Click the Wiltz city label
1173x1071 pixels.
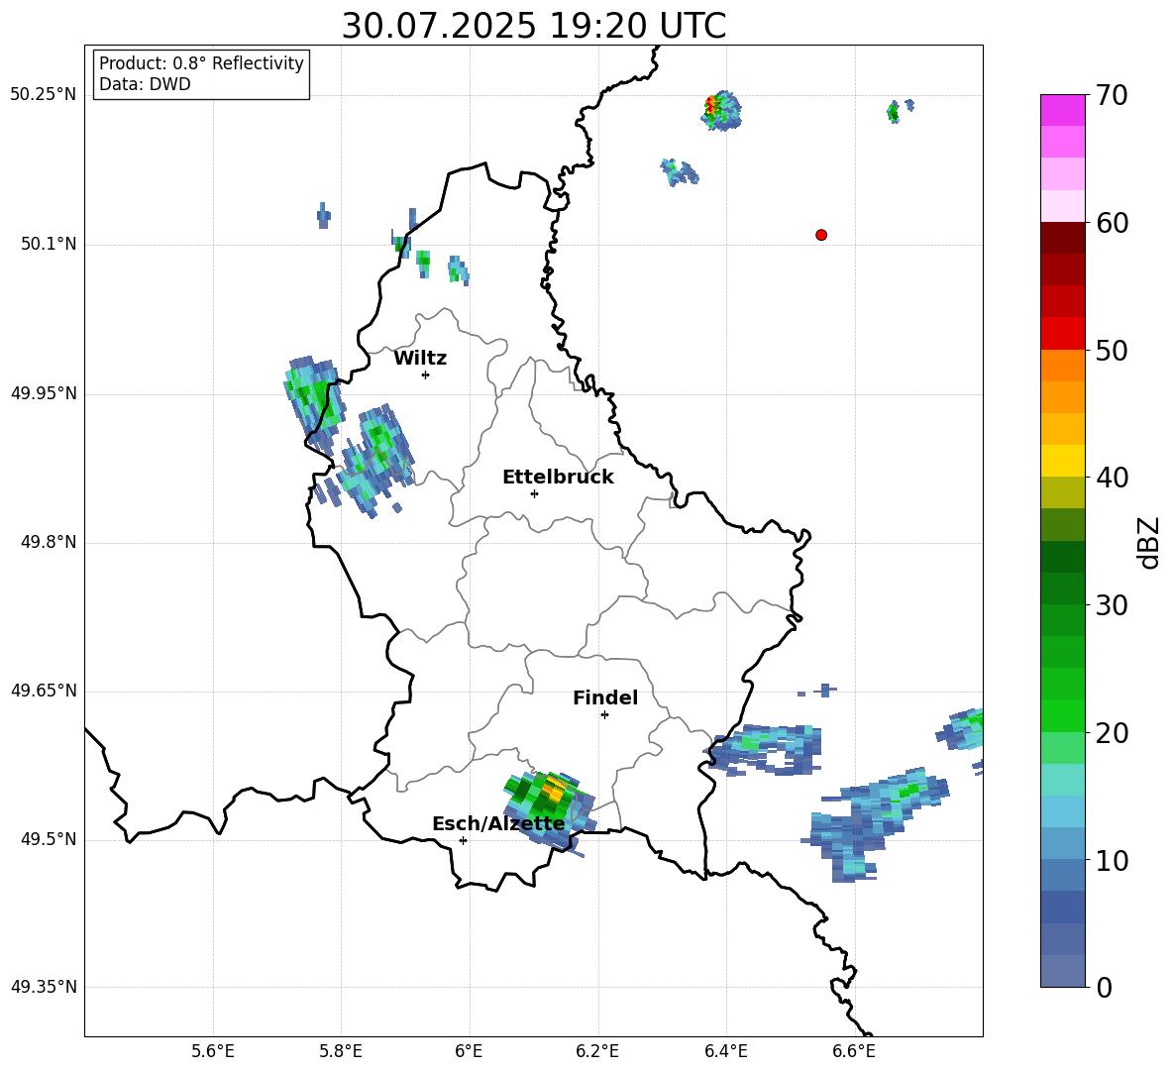tap(420, 359)
